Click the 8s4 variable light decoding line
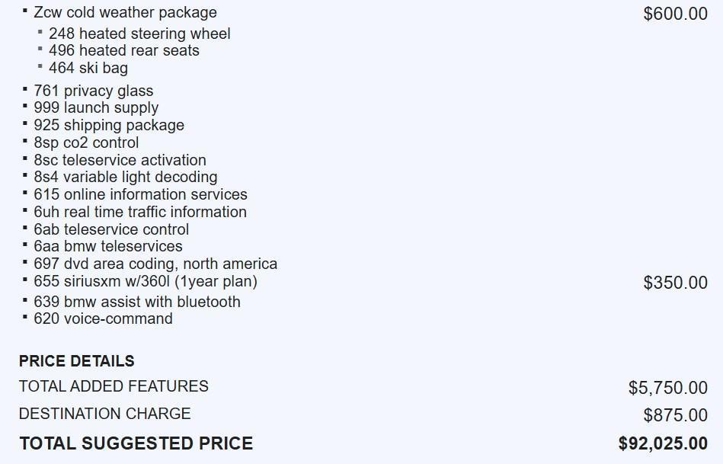The height and width of the screenshot is (464, 723). 125,177
